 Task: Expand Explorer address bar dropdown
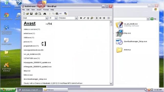coord(148,19)
